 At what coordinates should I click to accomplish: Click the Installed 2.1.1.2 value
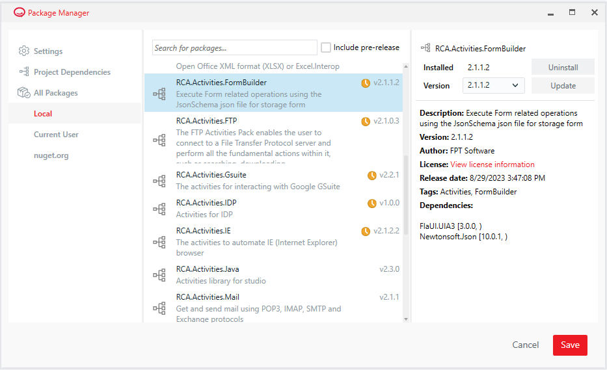click(x=478, y=68)
